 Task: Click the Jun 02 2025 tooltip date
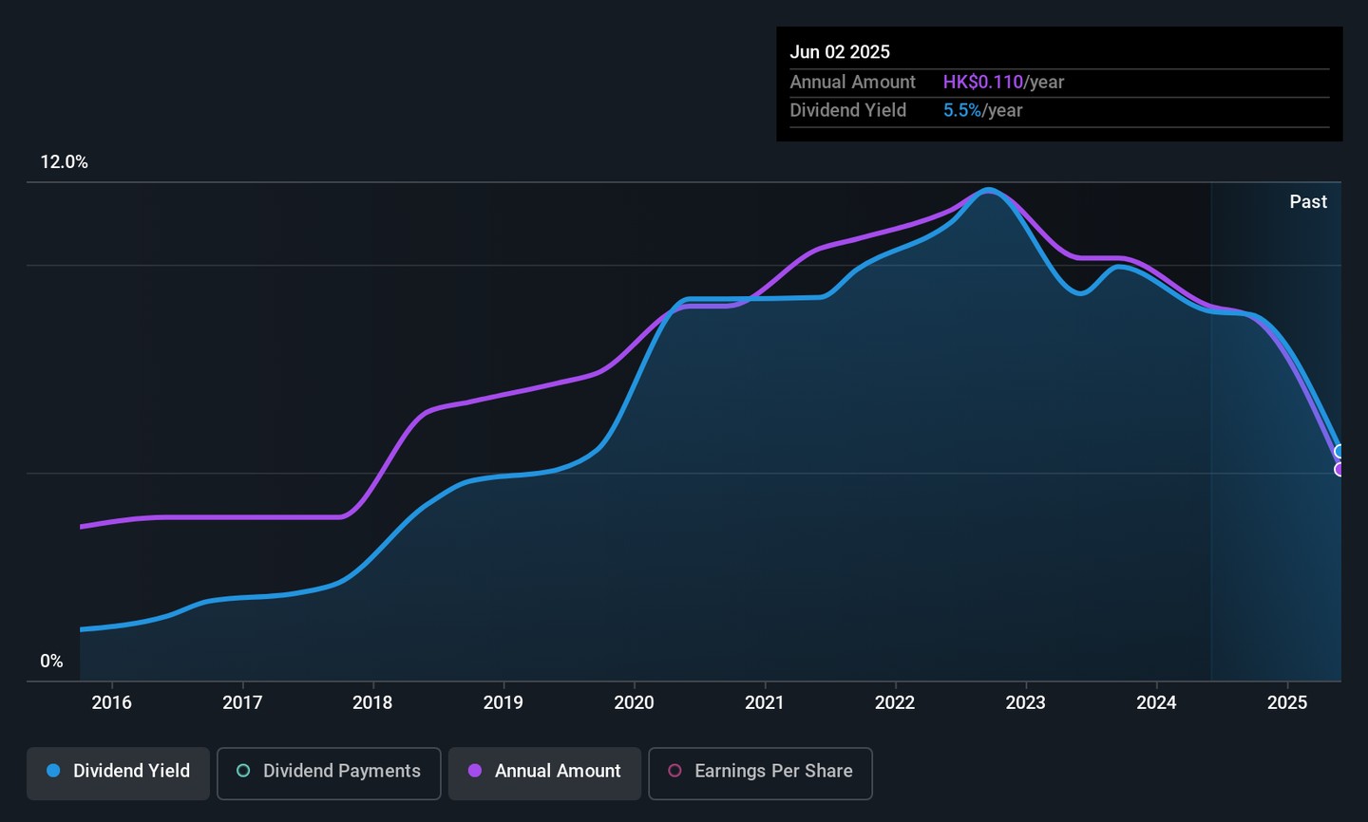pyautogui.click(x=840, y=52)
